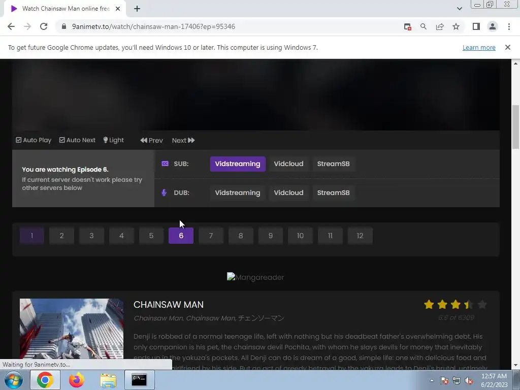Rate the anime four stars
This screenshot has height=390, width=520.
(469, 305)
